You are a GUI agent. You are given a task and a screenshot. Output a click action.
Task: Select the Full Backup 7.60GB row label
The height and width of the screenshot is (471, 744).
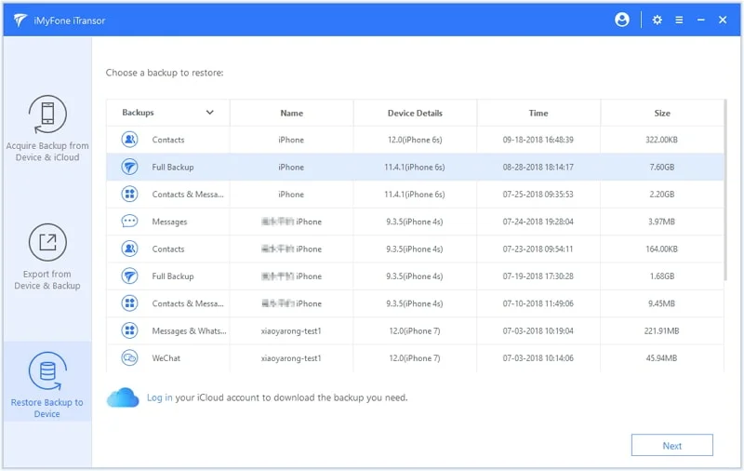click(173, 168)
